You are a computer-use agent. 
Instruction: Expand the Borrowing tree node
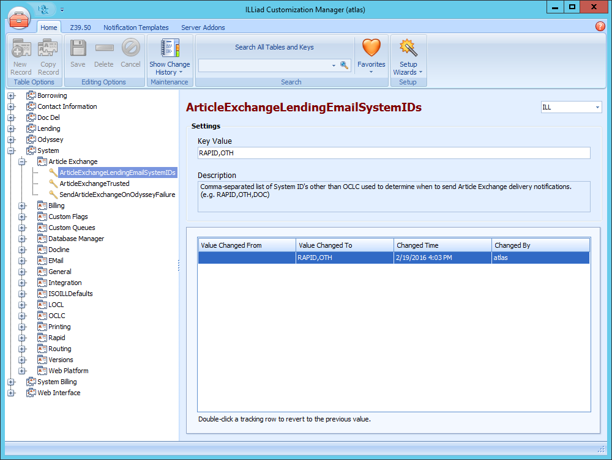coord(11,95)
